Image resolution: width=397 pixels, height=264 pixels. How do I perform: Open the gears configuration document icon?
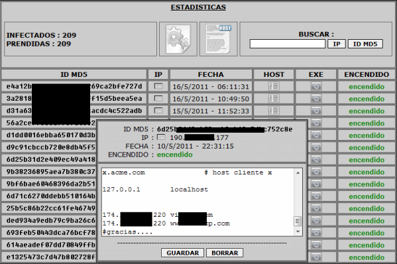coord(178,39)
